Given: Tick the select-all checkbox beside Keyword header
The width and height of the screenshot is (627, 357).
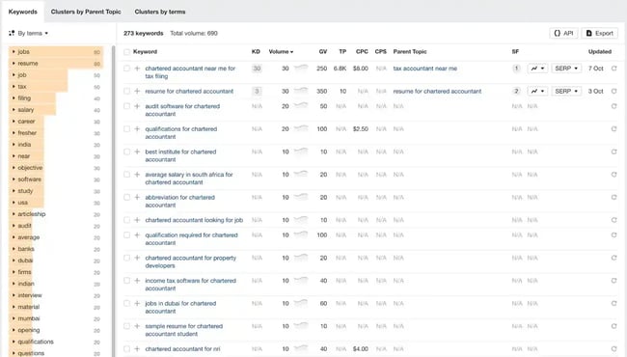Looking at the screenshot, I should coord(126,52).
